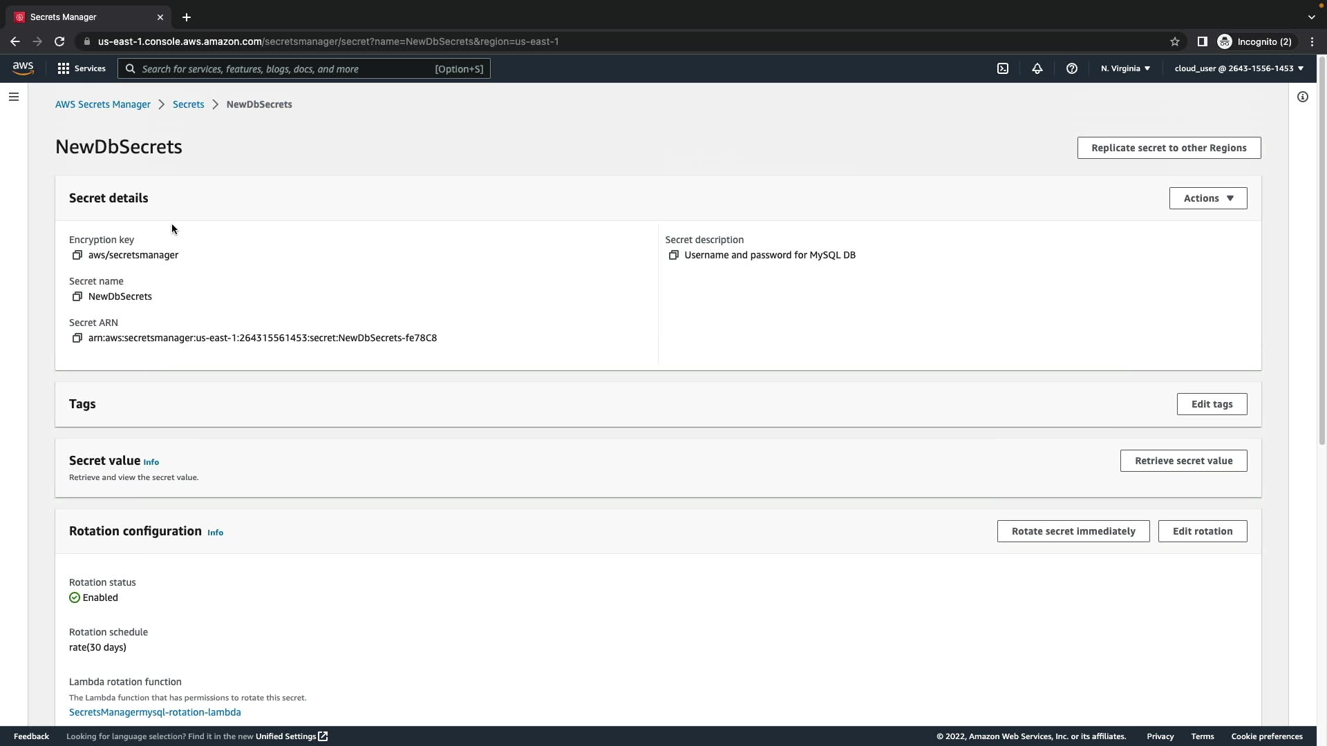Toggle the right info panel icon
Screen dimensions: 1327x746
click(x=1303, y=97)
